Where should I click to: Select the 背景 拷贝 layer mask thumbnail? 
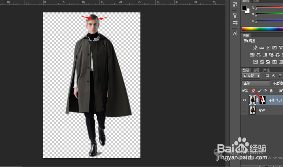(263, 100)
